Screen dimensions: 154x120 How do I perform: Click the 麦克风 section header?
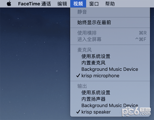click(x=85, y=50)
